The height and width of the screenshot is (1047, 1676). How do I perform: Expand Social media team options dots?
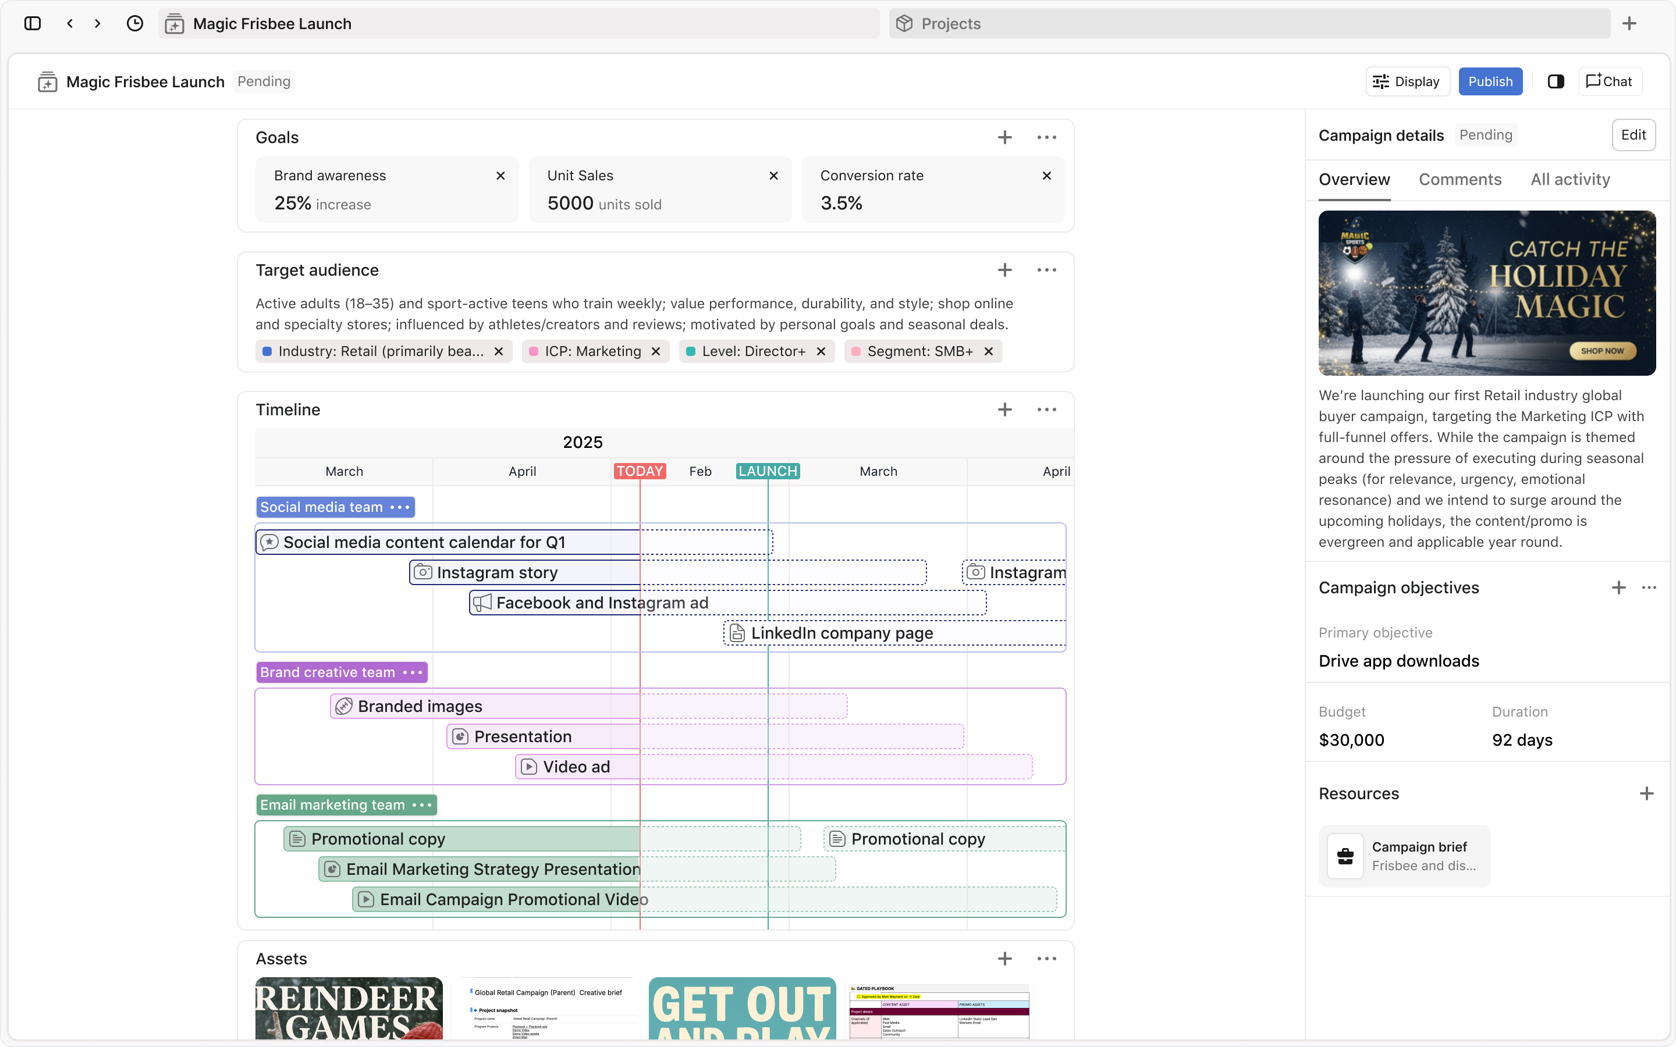click(400, 508)
